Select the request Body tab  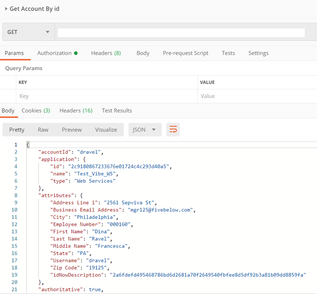coord(143,53)
